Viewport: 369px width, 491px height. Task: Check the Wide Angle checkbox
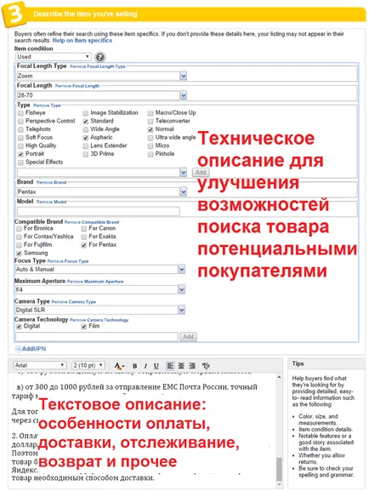(85, 129)
